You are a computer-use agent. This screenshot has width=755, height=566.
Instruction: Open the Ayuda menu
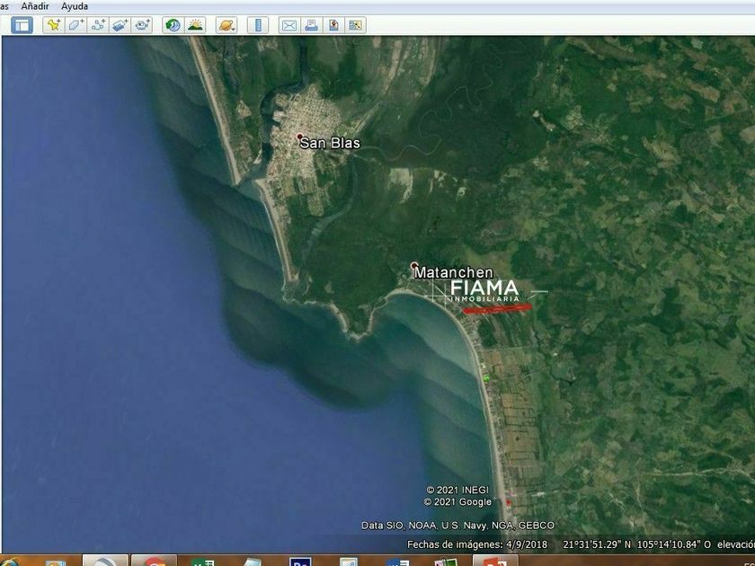click(75, 6)
